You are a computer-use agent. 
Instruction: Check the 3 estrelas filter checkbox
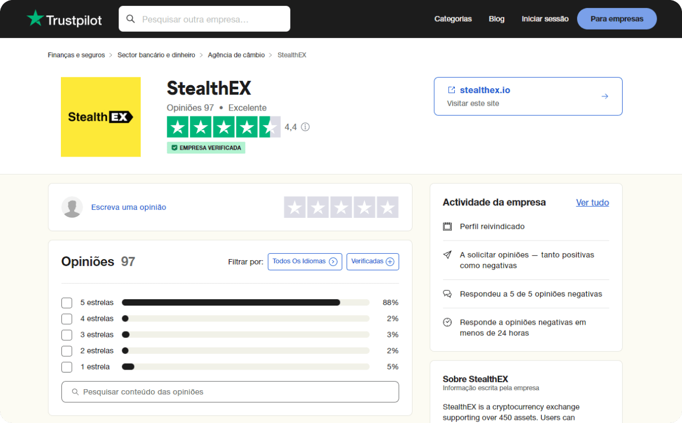(67, 335)
